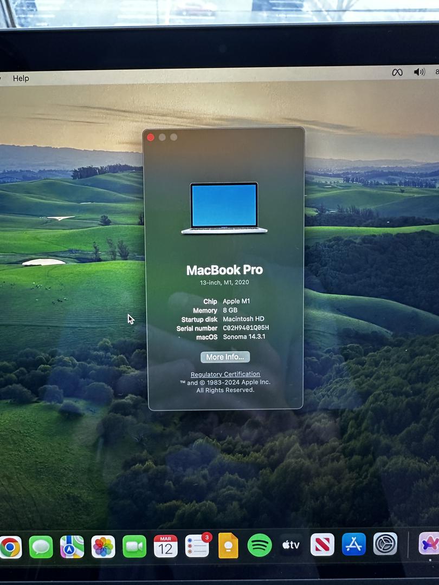439x585 pixels.
Task: Click the volume icon in menu bar
Action: coord(419,72)
